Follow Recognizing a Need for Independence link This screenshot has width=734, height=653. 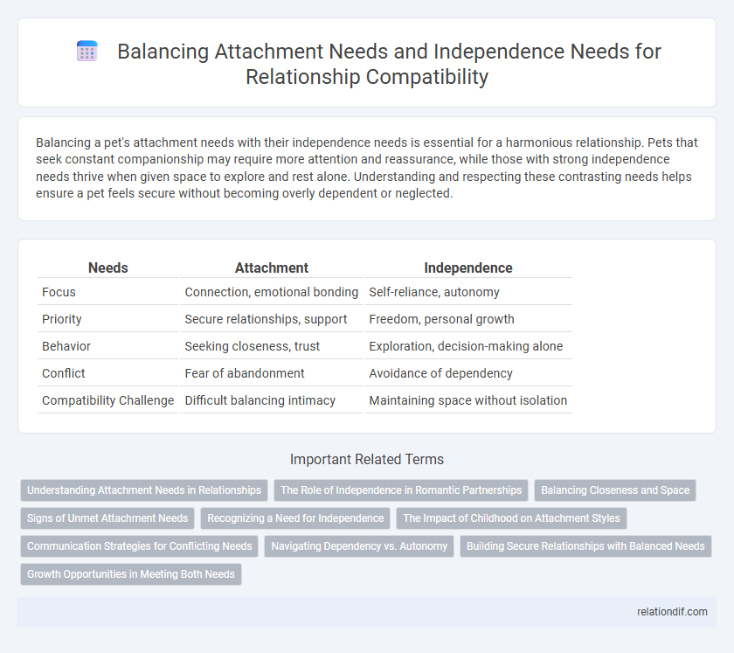[x=295, y=518]
